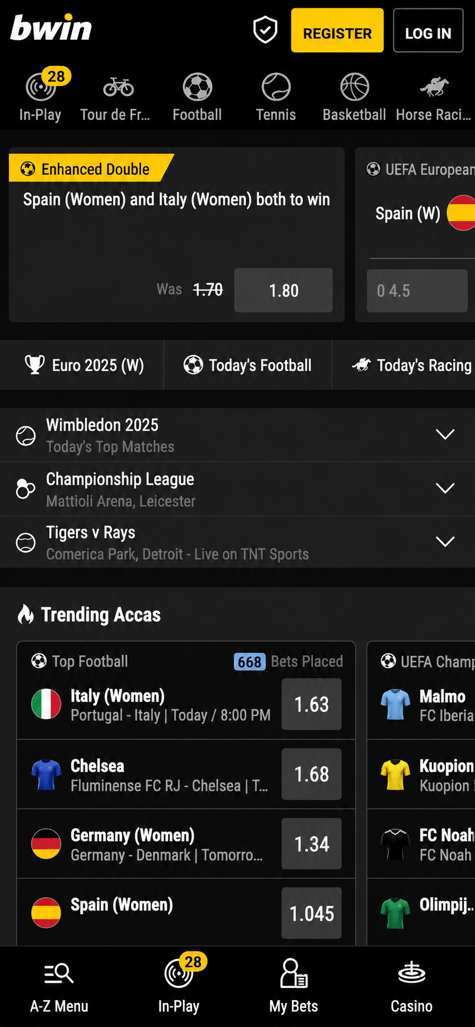Click the yellow REGISTER button
The image size is (475, 1027).
[337, 31]
